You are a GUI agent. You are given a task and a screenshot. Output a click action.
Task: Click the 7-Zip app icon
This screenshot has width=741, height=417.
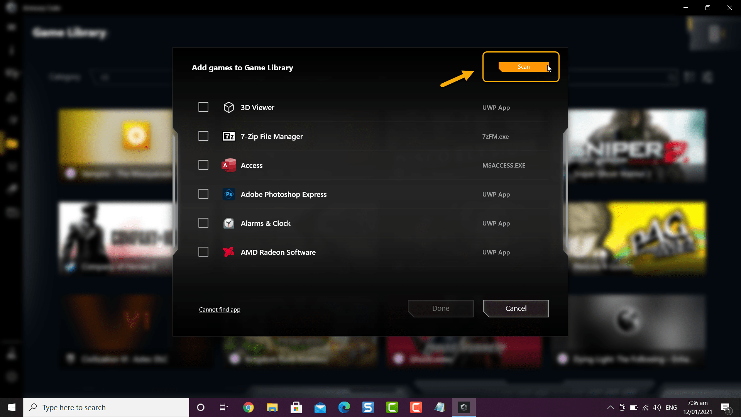228,136
